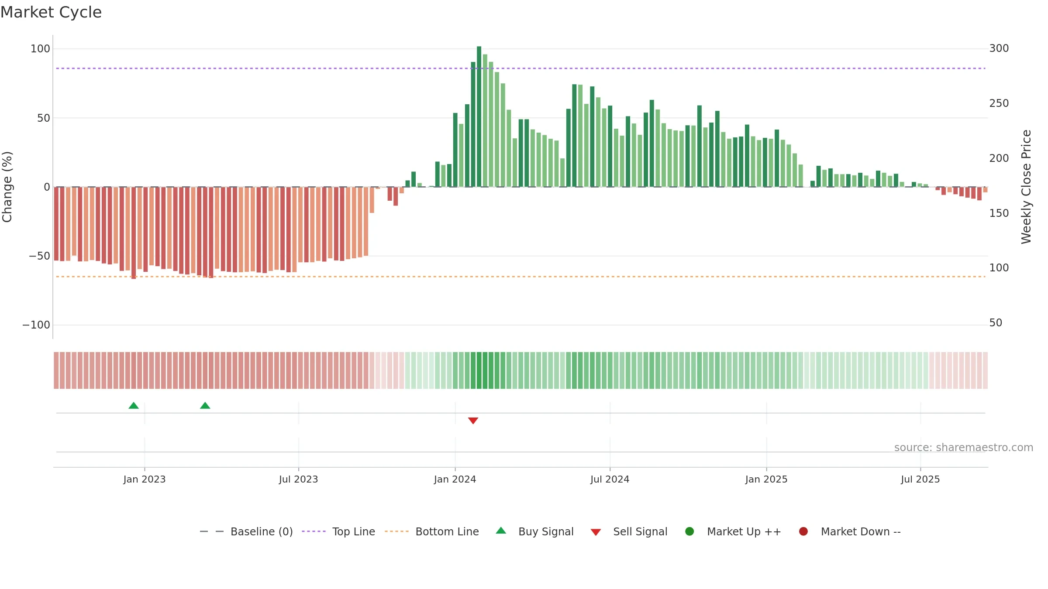Click the dark red Market Down legend dot
Viewport: 1048px width, 589px height.
tap(803, 531)
